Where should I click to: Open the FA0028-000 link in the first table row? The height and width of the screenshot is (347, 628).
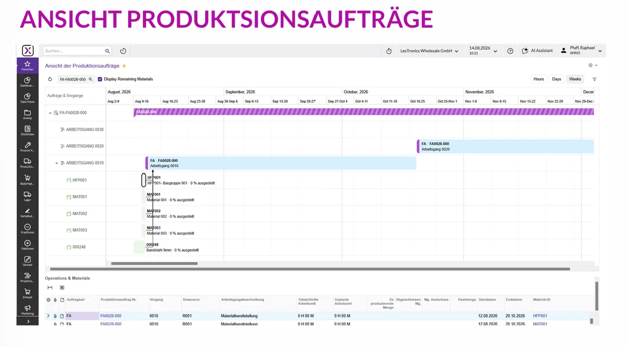[x=110, y=316]
